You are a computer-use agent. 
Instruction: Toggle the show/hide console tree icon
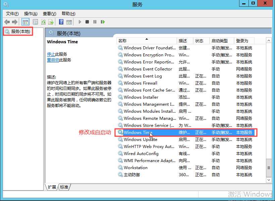25,22
